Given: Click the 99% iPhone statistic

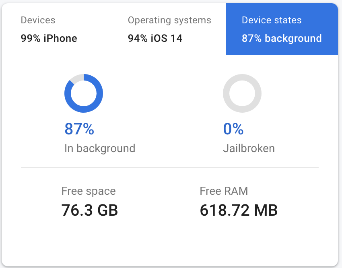Looking at the screenshot, I should 49,38.
